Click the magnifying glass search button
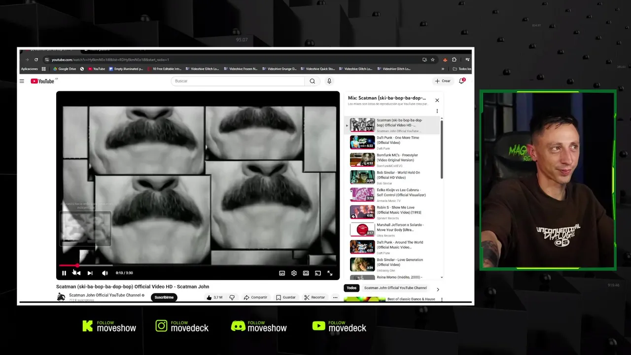The width and height of the screenshot is (631, 355). click(x=312, y=81)
